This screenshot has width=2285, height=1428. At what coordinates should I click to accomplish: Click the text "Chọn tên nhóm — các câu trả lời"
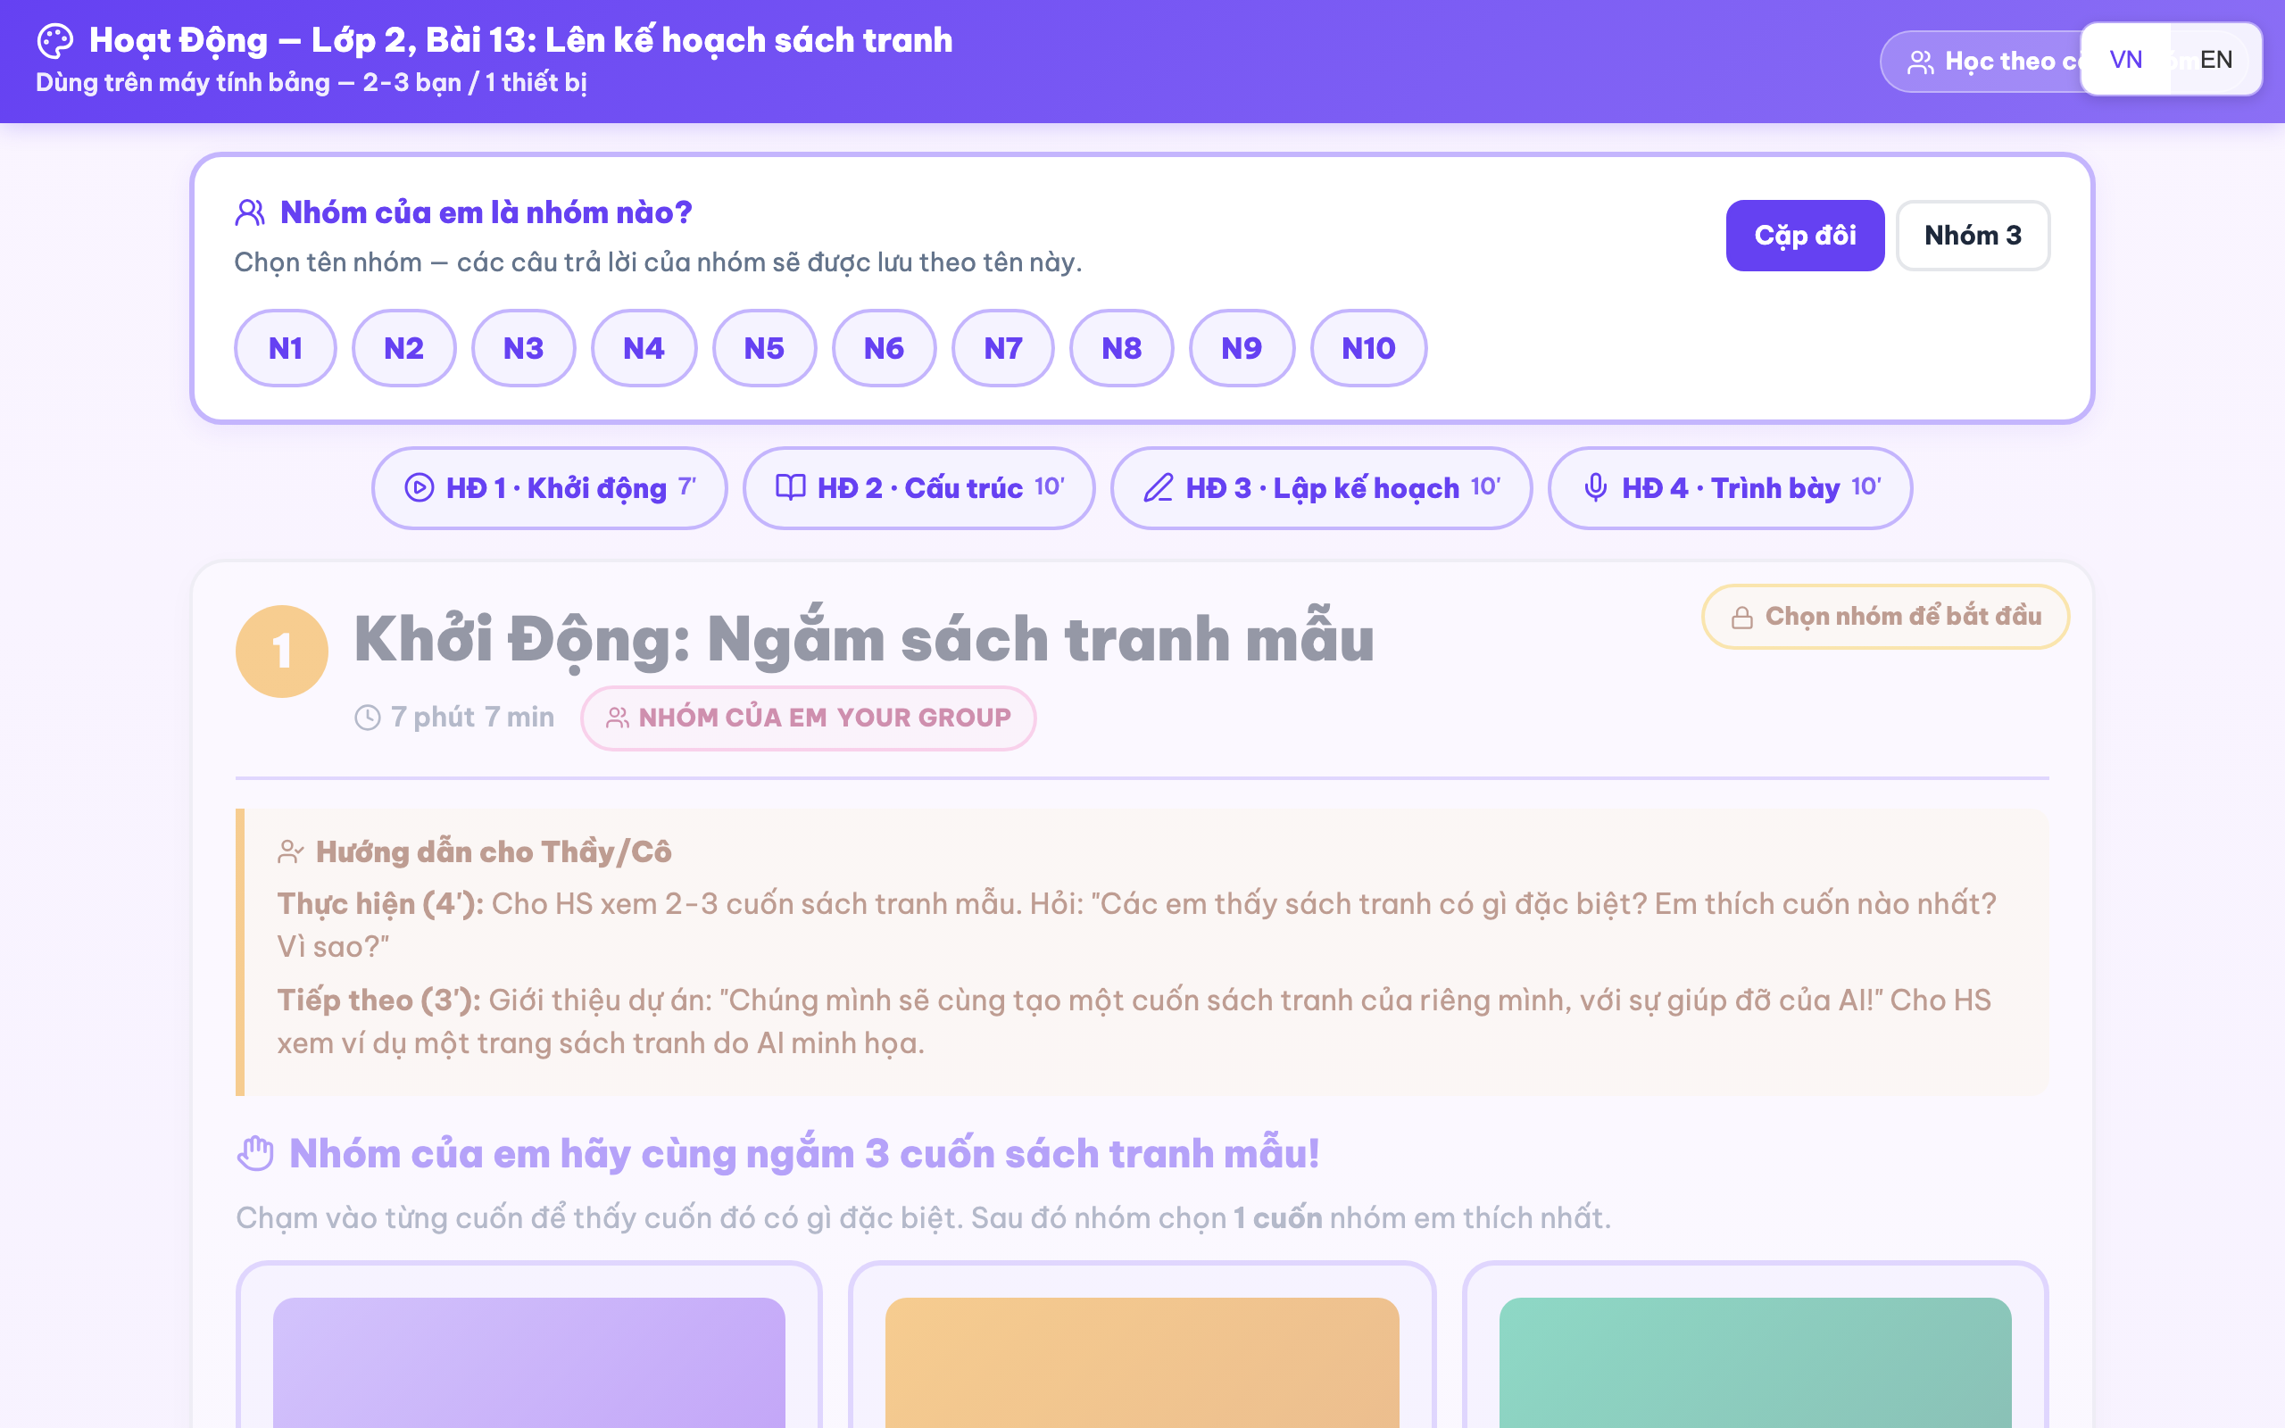tap(658, 262)
